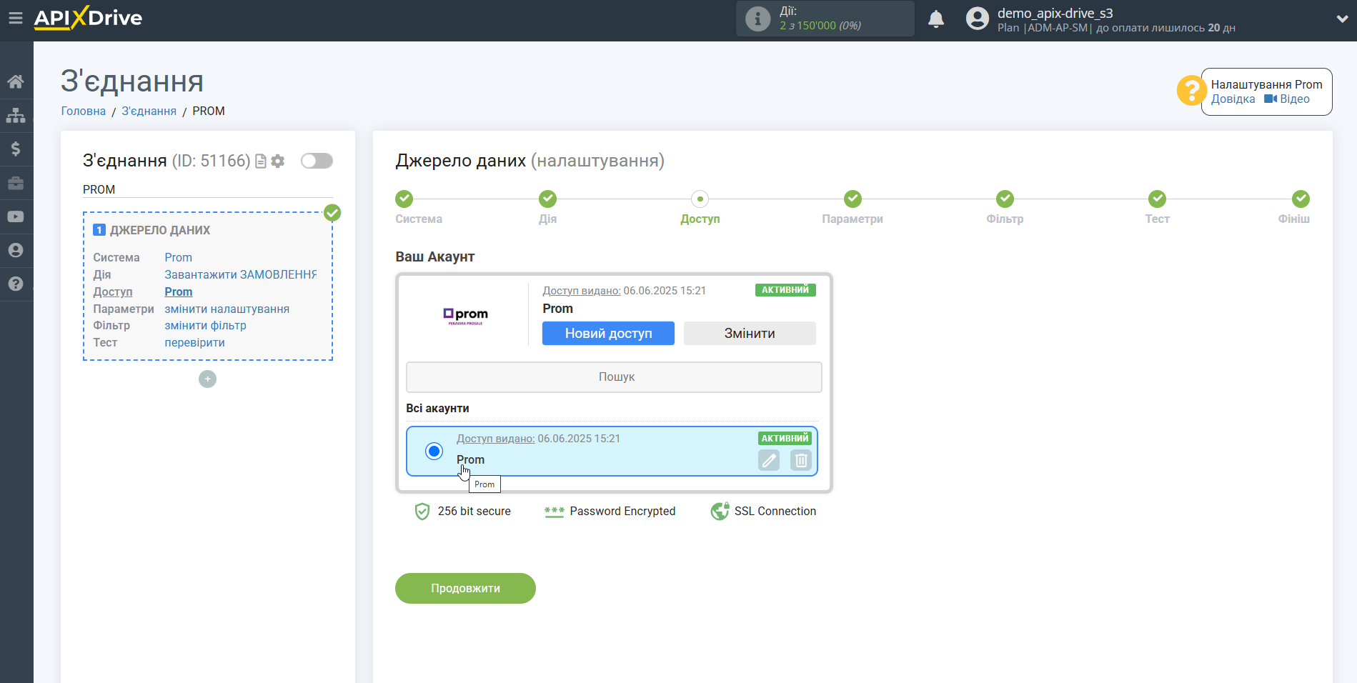The image size is (1357, 683).
Task: Click the Продовжити button
Action: point(465,588)
